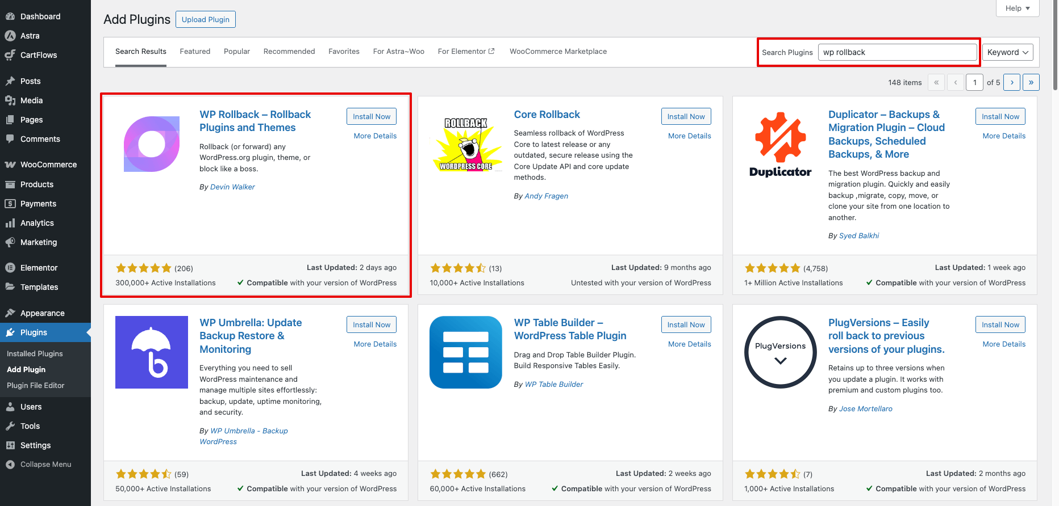Viewport: 1059px width, 506px height.
Task: Open the WP Rollback plugin title link
Action: click(255, 121)
